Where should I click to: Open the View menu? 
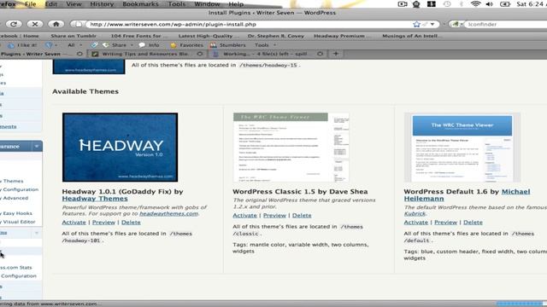74,4
